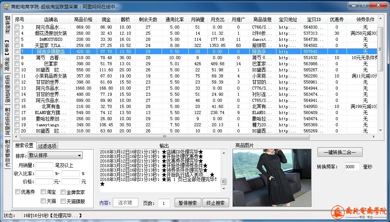
Task: Click shop name tammytangs...
Action: [x=51, y=125]
